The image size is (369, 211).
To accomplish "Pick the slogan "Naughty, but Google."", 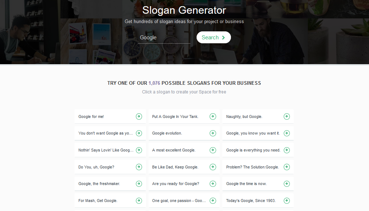I will [258, 116].
